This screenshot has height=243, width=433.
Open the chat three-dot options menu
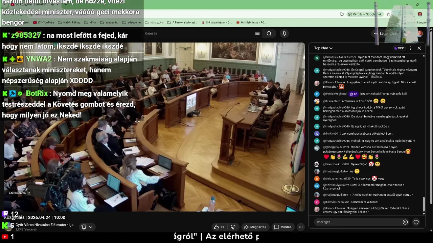tap(410, 48)
